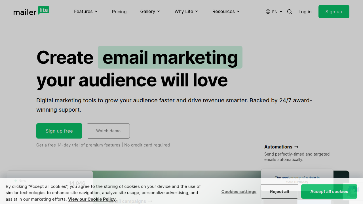The image size is (363, 204).
Task: Click the globe language icon
Action: click(268, 12)
